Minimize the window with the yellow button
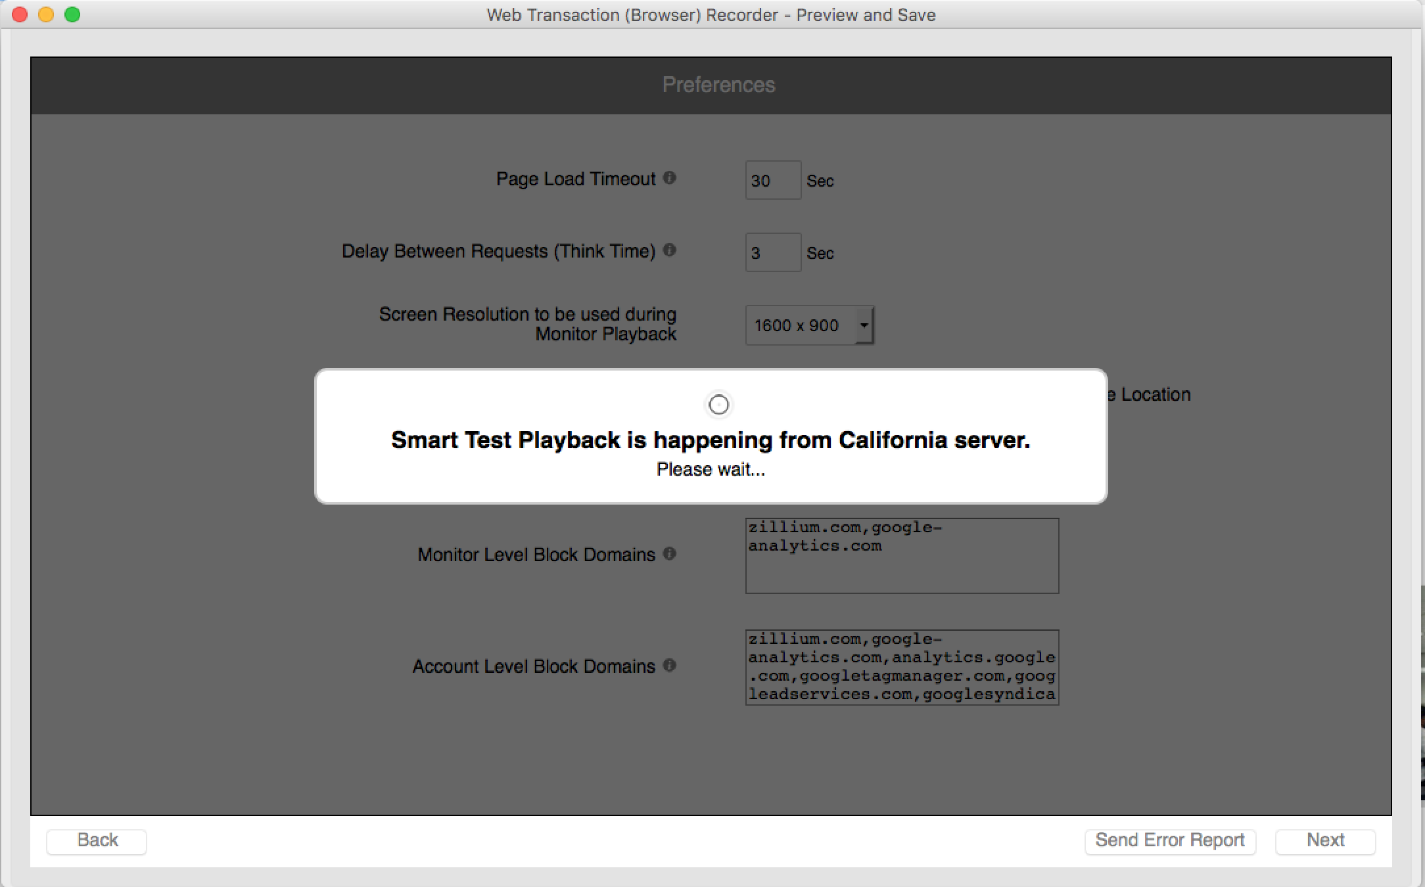The height and width of the screenshot is (887, 1425). click(x=46, y=14)
